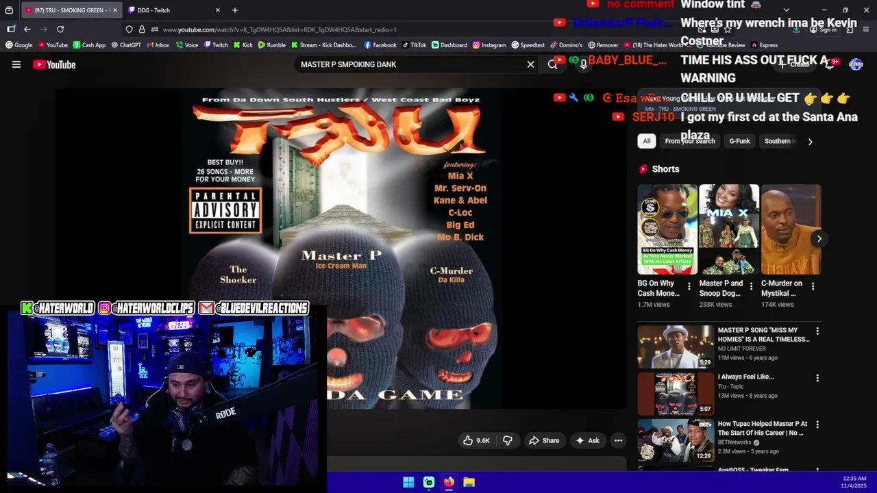Play MISS MY HOMIES video thumbnail
The width and height of the screenshot is (877, 493).
[x=676, y=347]
